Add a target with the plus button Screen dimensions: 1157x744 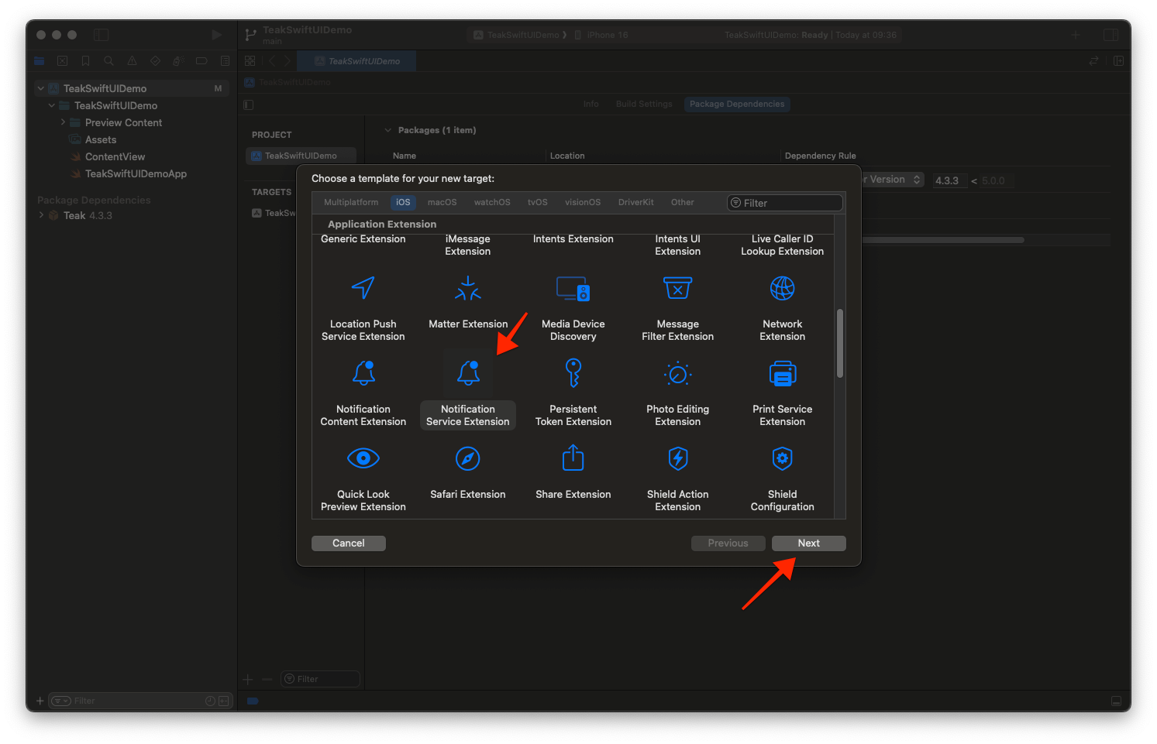point(248,679)
